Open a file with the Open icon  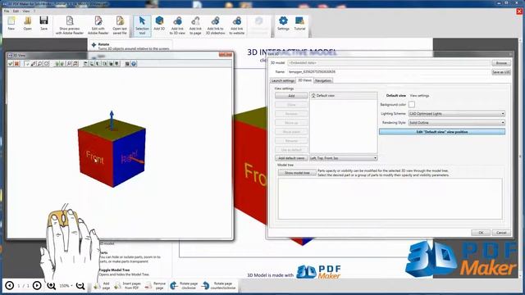click(x=27, y=24)
